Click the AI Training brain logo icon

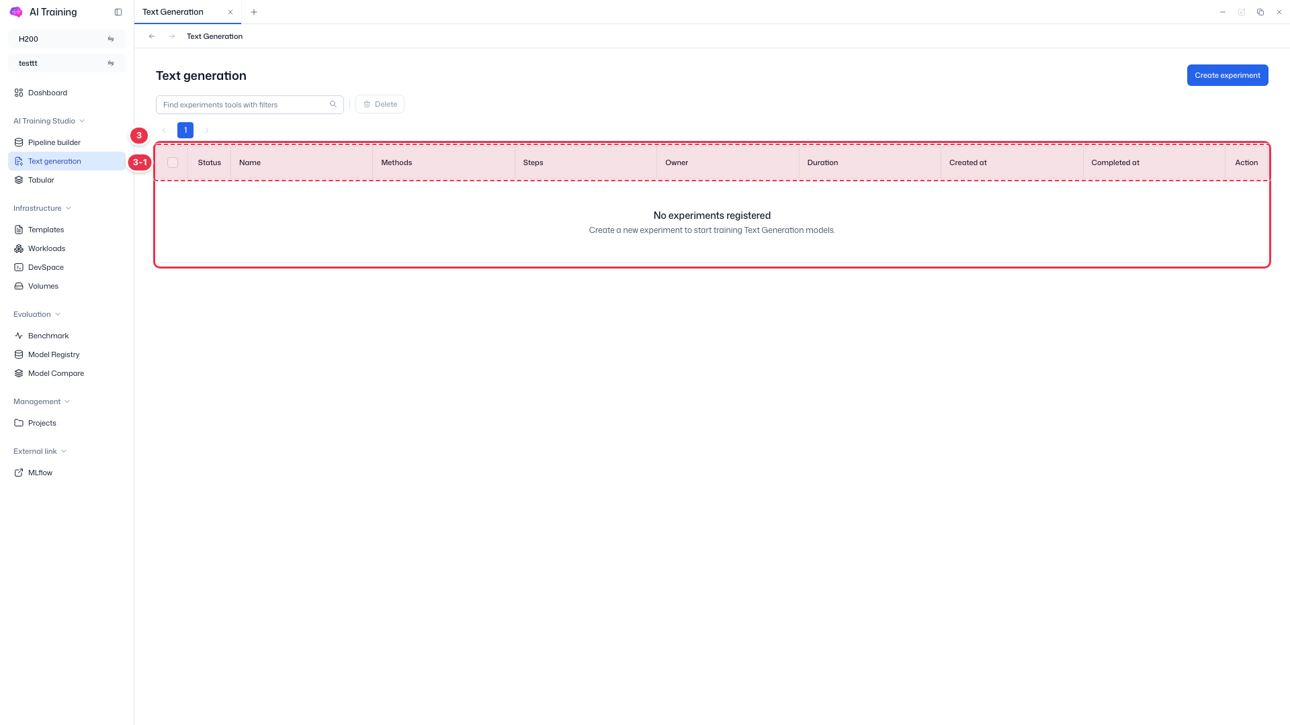pos(16,12)
